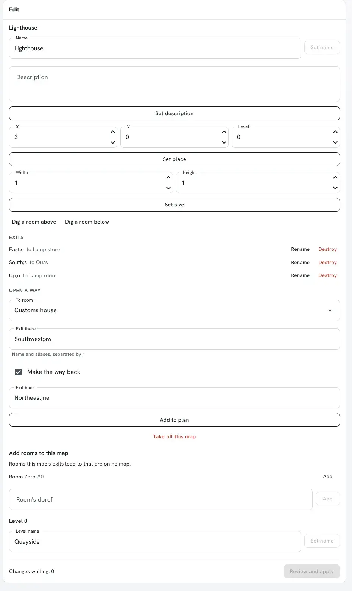Add Room Zero #0 to the map
This screenshot has width=352, height=591.
click(x=328, y=477)
